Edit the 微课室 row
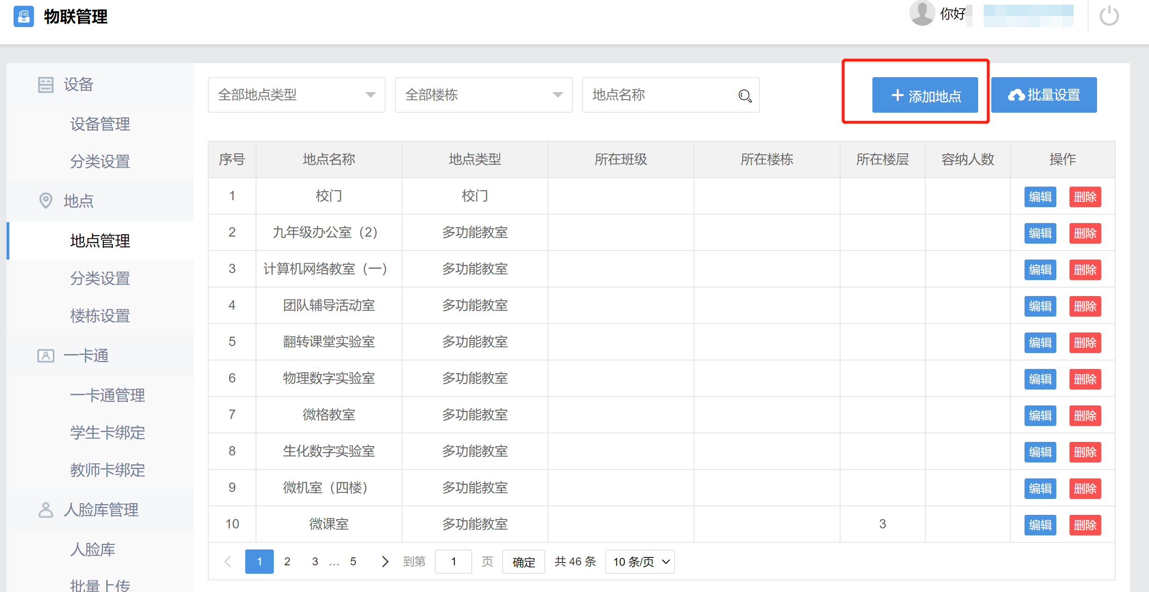Viewport: 1149px width, 592px height. coord(1040,525)
